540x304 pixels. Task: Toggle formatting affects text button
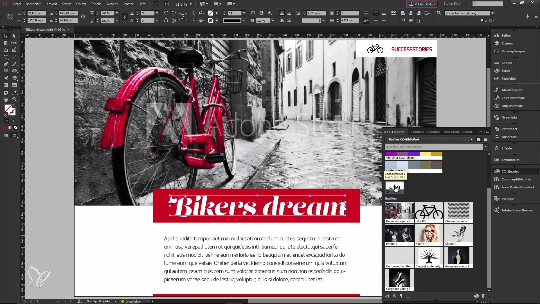[13, 121]
